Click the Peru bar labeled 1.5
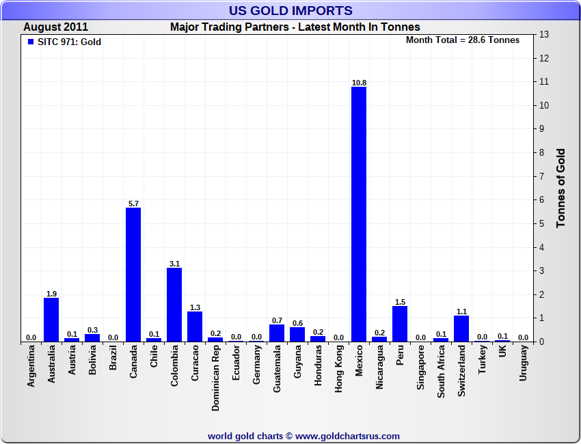The width and height of the screenshot is (581, 444). [x=400, y=324]
